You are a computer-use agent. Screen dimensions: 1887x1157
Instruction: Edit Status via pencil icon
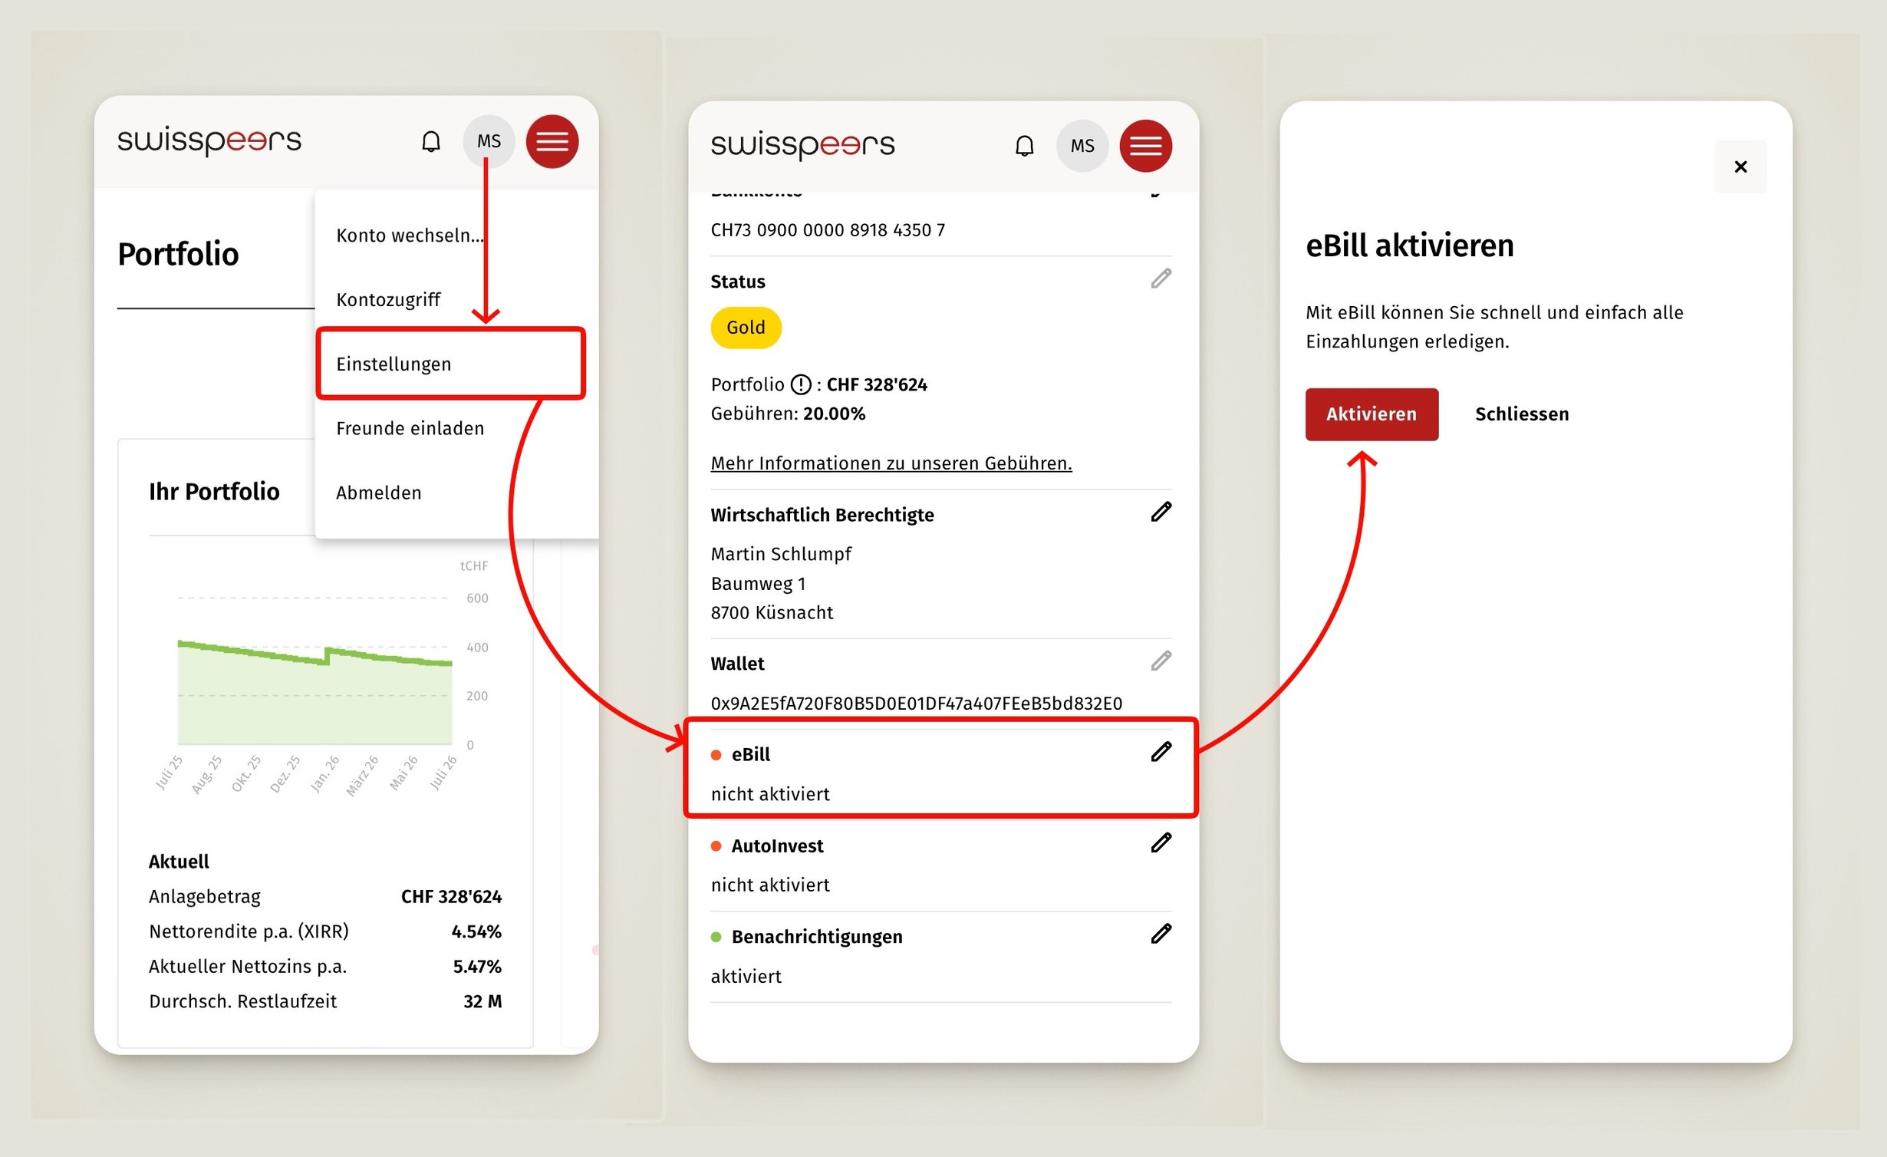[x=1161, y=279]
